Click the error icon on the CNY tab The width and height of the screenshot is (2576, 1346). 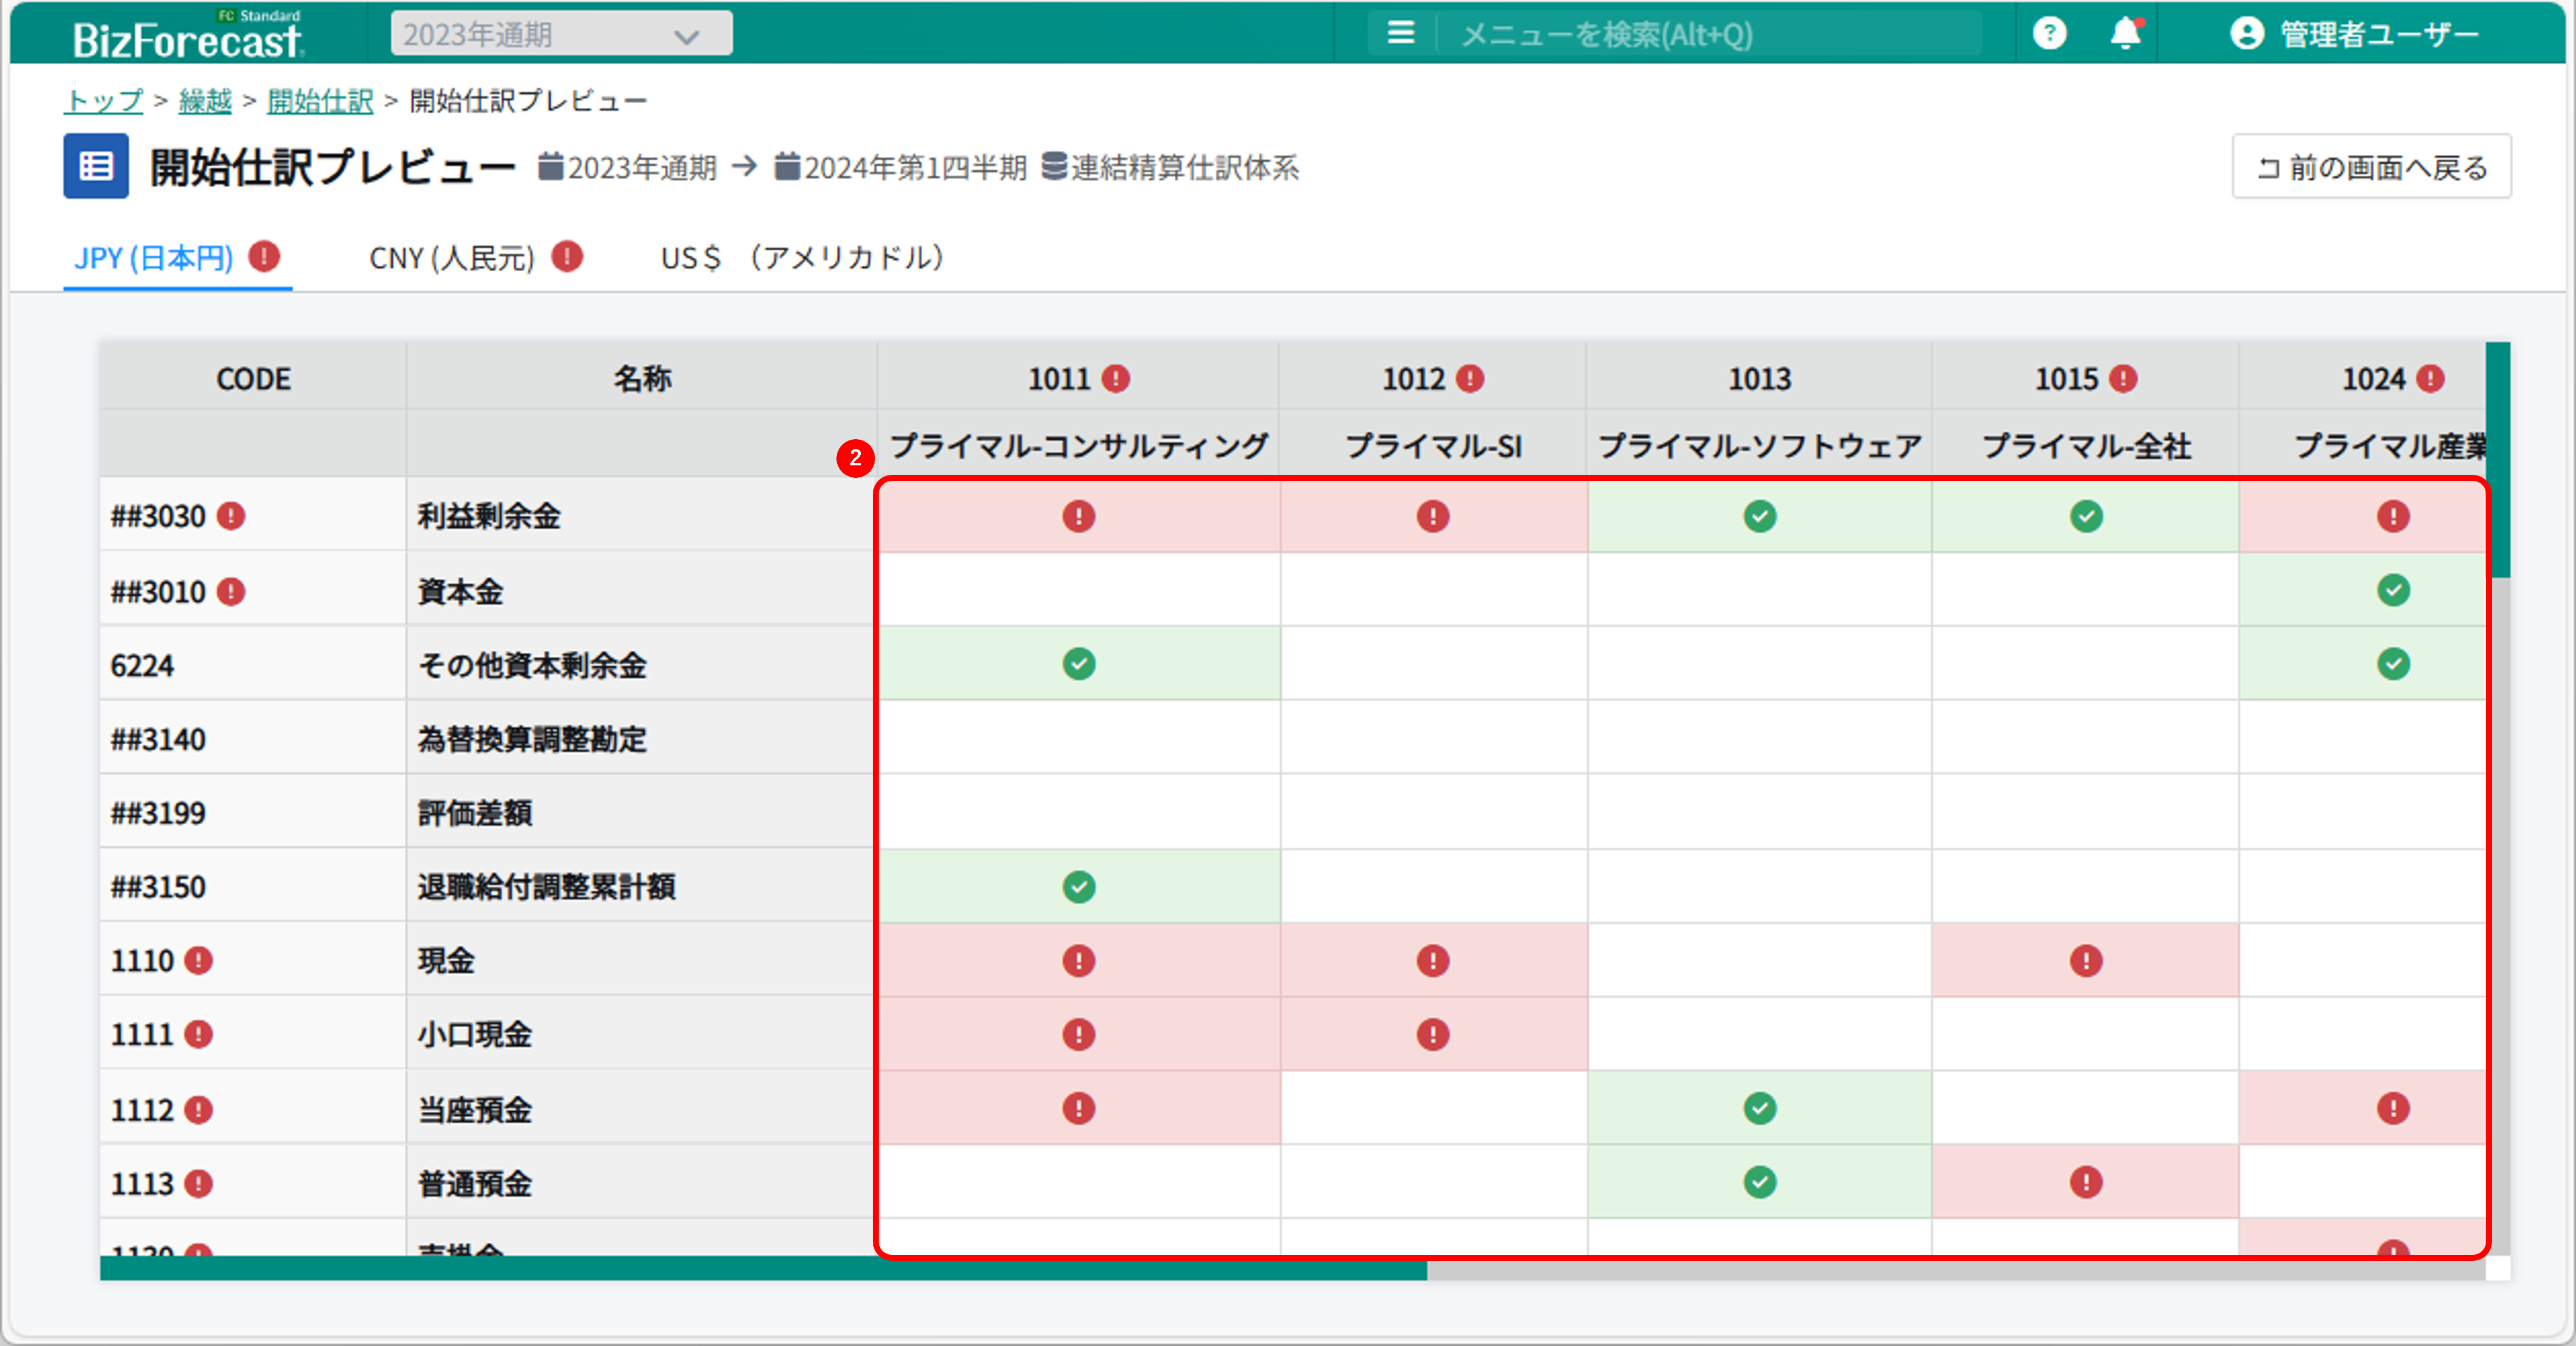click(567, 257)
